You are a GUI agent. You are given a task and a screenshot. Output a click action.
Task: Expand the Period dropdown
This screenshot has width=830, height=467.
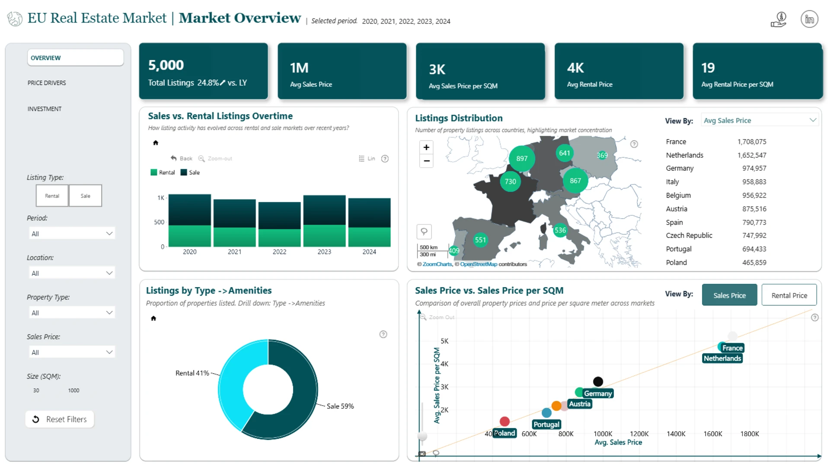click(x=72, y=233)
